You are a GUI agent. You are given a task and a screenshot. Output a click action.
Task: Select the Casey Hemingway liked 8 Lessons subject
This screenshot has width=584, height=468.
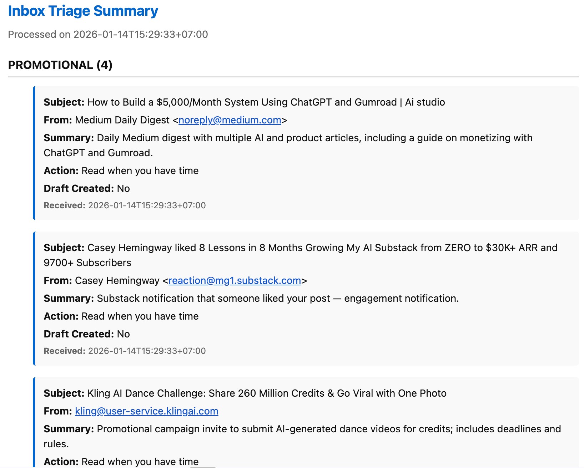click(x=301, y=255)
